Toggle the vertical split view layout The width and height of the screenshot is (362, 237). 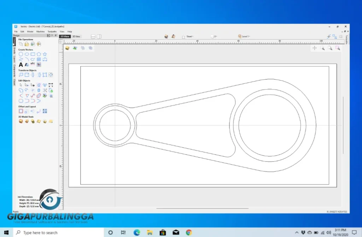pyautogui.click(x=99, y=36)
